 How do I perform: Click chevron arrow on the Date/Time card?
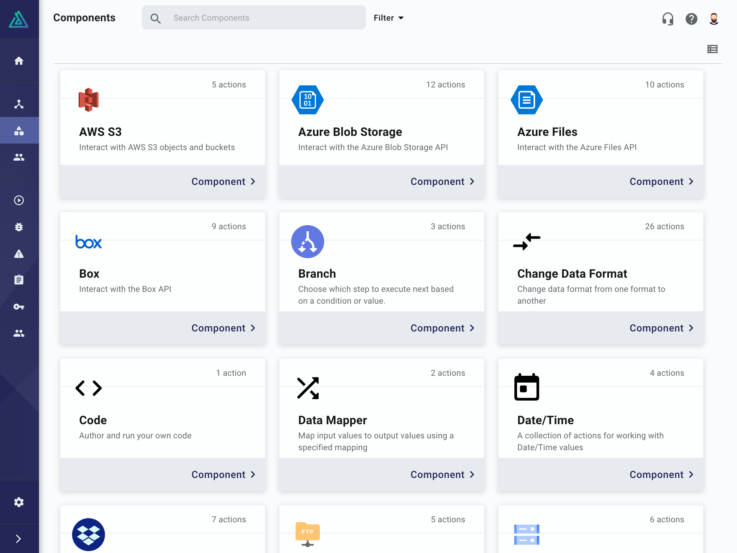tap(691, 475)
